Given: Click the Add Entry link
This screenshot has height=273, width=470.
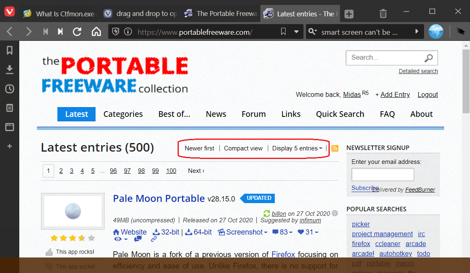Looking at the screenshot, I should pos(395,95).
